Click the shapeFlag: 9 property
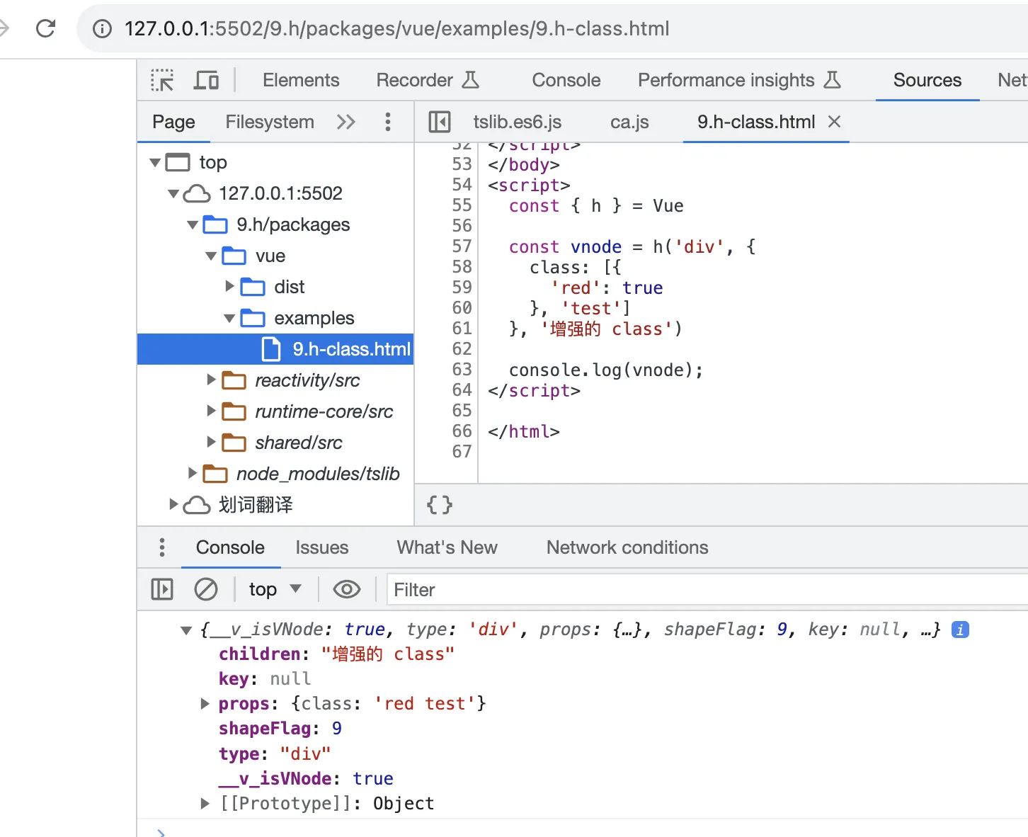 click(280, 729)
